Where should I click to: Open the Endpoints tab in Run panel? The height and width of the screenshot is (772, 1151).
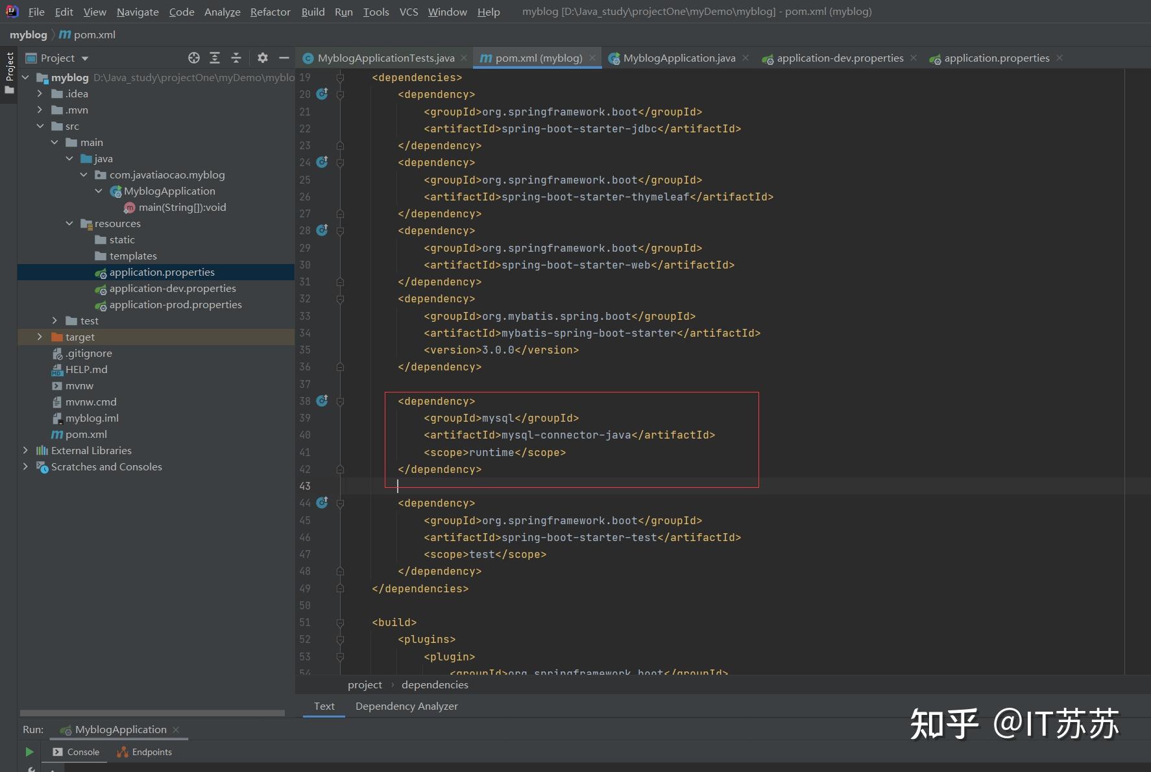click(x=144, y=752)
